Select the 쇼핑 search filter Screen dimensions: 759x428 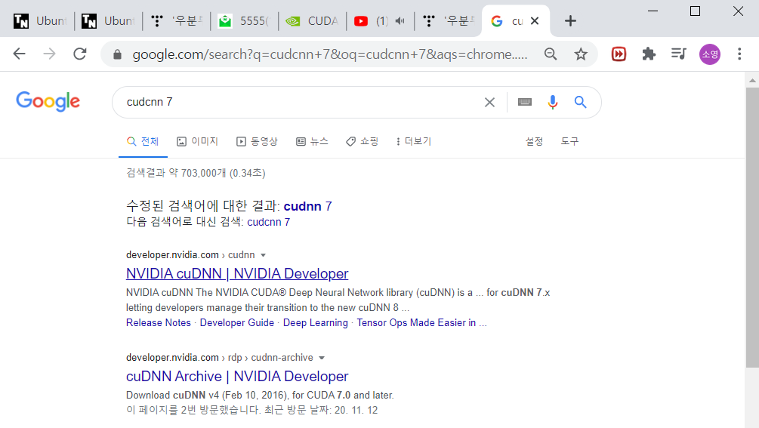click(362, 141)
